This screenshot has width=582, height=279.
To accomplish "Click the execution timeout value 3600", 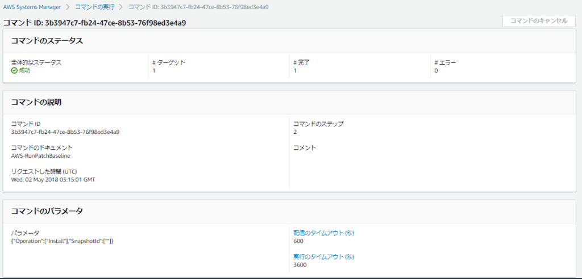I will 300,265.
